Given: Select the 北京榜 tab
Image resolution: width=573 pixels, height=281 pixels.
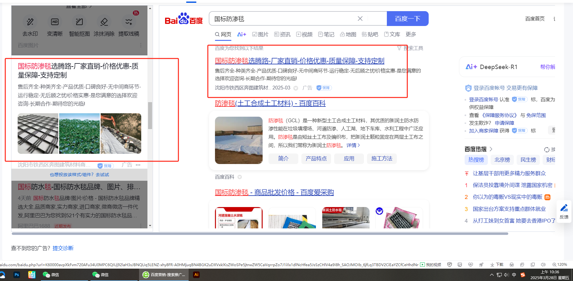Looking at the screenshot, I should (x=502, y=160).
